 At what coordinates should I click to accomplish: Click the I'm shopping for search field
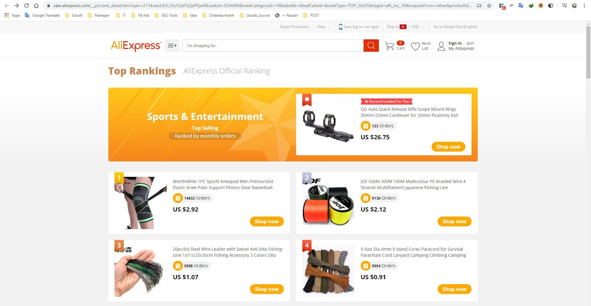pyautogui.click(x=273, y=45)
